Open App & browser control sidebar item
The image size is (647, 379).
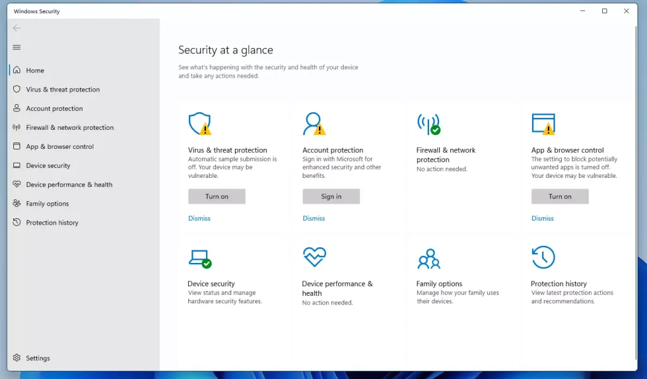click(60, 146)
